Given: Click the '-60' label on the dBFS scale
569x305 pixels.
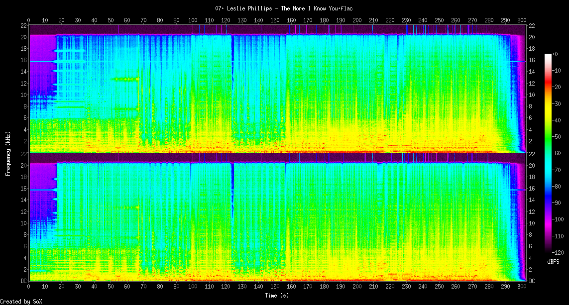Looking at the screenshot, I should [559, 153].
